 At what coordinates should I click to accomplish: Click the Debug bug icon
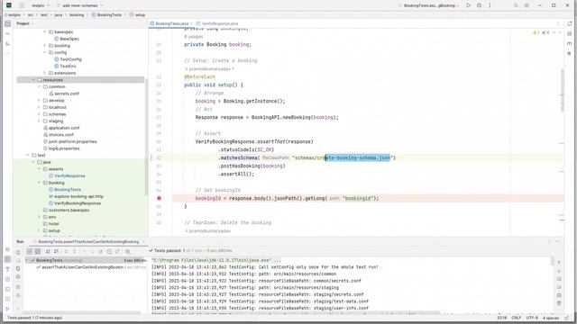point(479,5)
